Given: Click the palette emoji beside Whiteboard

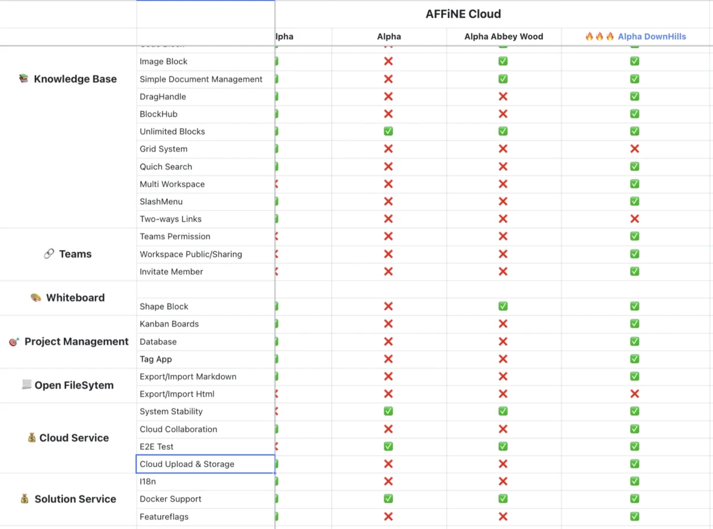Looking at the screenshot, I should (36, 298).
